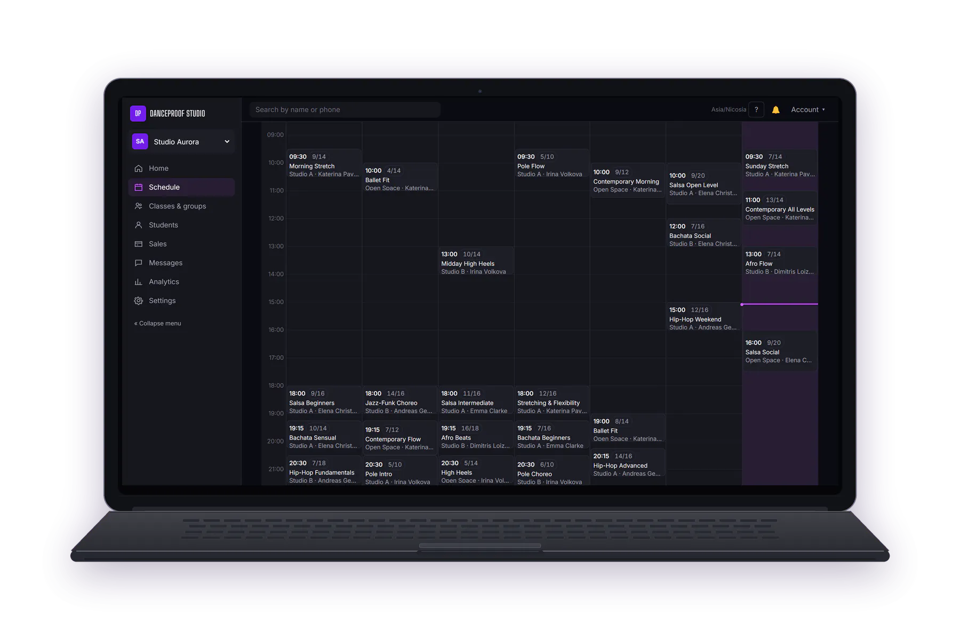Viewport: 960px width, 640px height.
Task: Click the Schedule calendar icon
Action: pyautogui.click(x=139, y=187)
